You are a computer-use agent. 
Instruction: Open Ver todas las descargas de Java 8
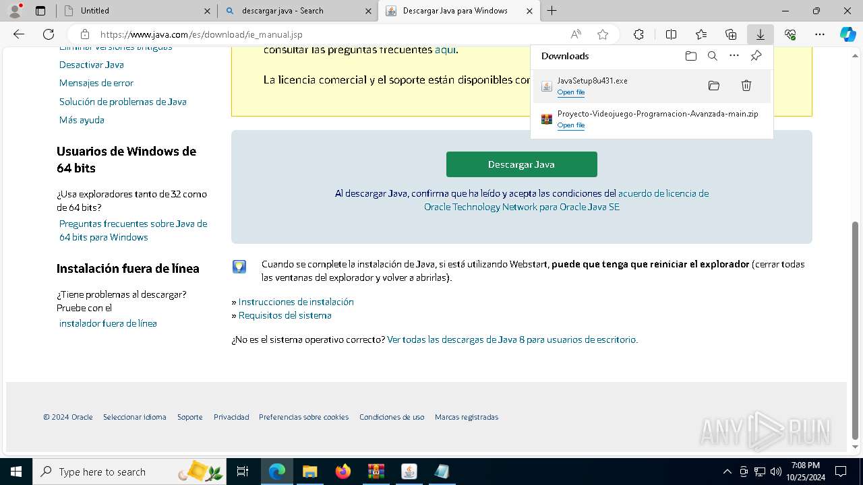click(x=512, y=339)
